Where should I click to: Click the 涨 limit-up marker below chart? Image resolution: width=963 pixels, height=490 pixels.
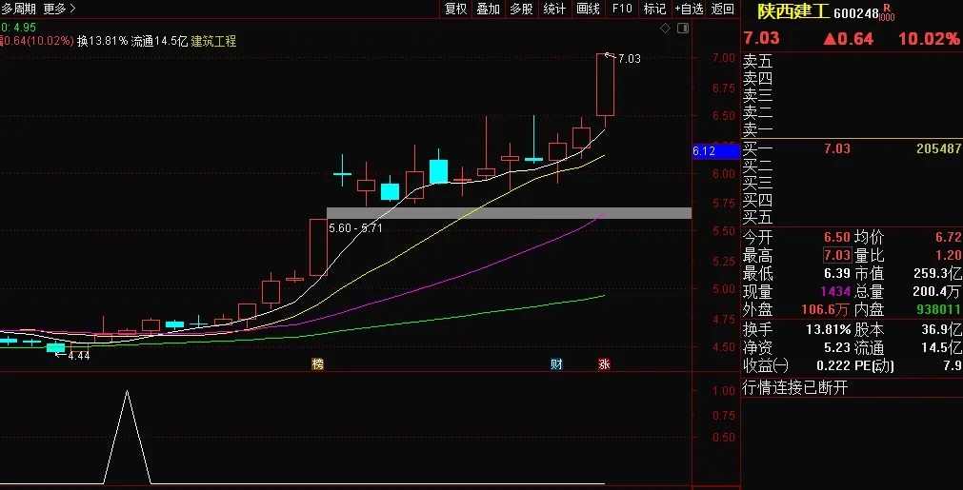[x=604, y=364]
